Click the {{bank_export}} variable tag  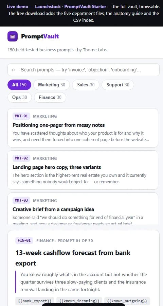[x=35, y=301]
